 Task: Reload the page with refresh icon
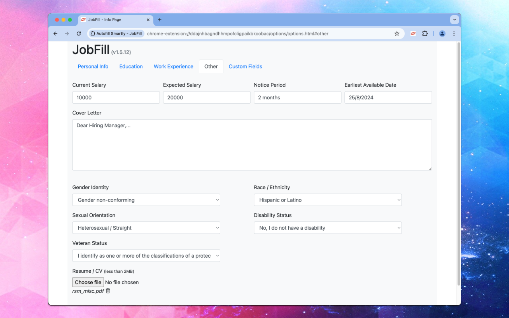(x=79, y=34)
